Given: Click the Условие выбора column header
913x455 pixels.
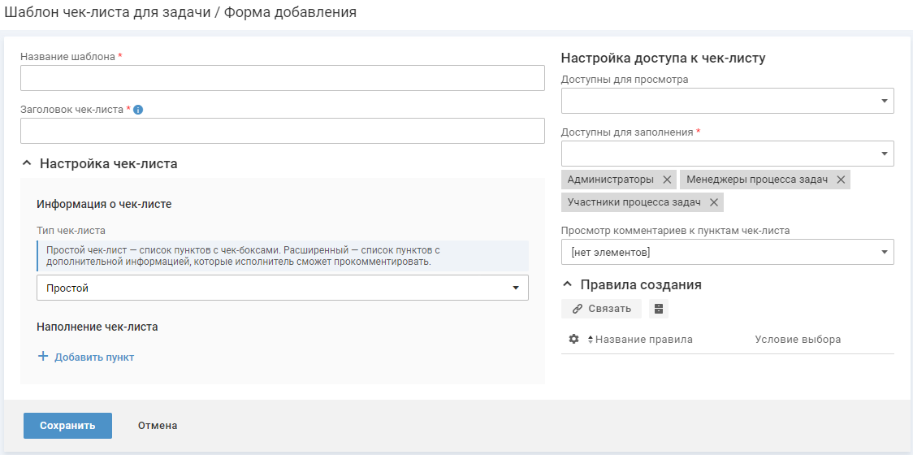Looking at the screenshot, I should (x=798, y=340).
